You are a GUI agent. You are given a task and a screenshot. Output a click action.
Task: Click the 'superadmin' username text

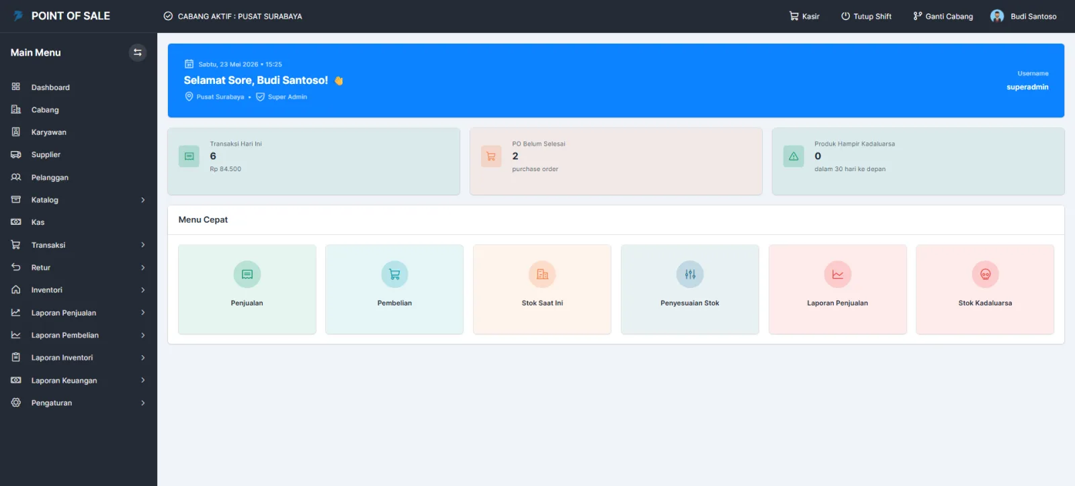pyautogui.click(x=1027, y=87)
